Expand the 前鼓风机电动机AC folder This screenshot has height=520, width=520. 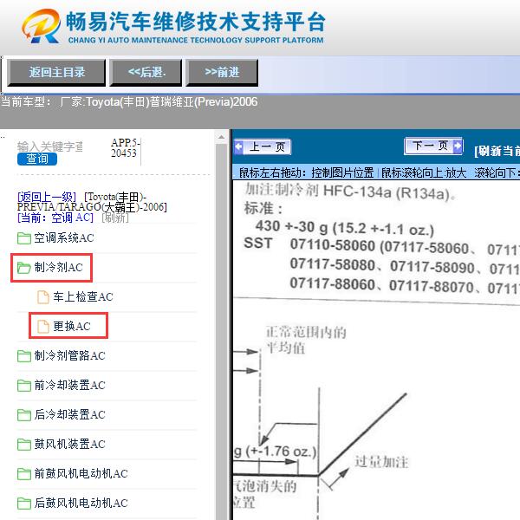pos(81,473)
